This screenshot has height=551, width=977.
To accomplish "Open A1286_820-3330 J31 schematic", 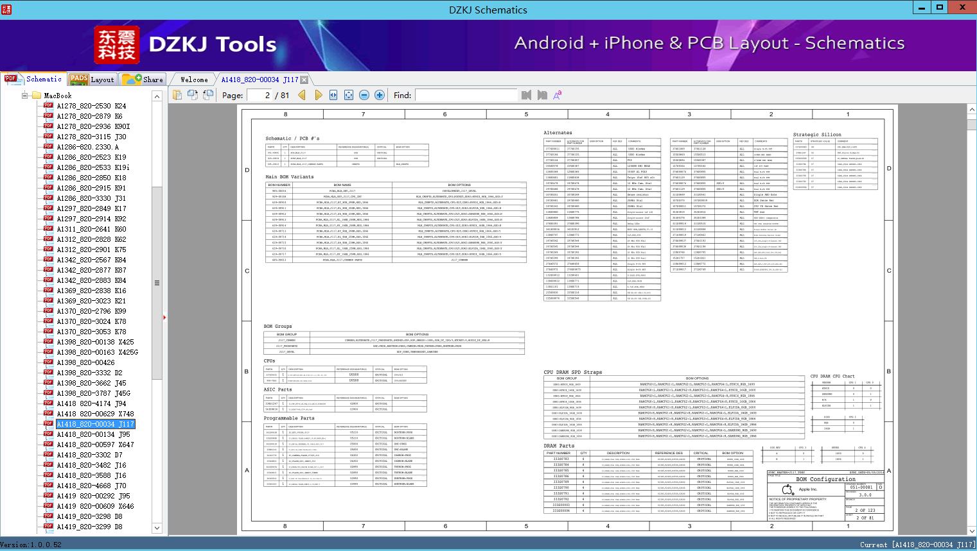I will (x=91, y=198).
